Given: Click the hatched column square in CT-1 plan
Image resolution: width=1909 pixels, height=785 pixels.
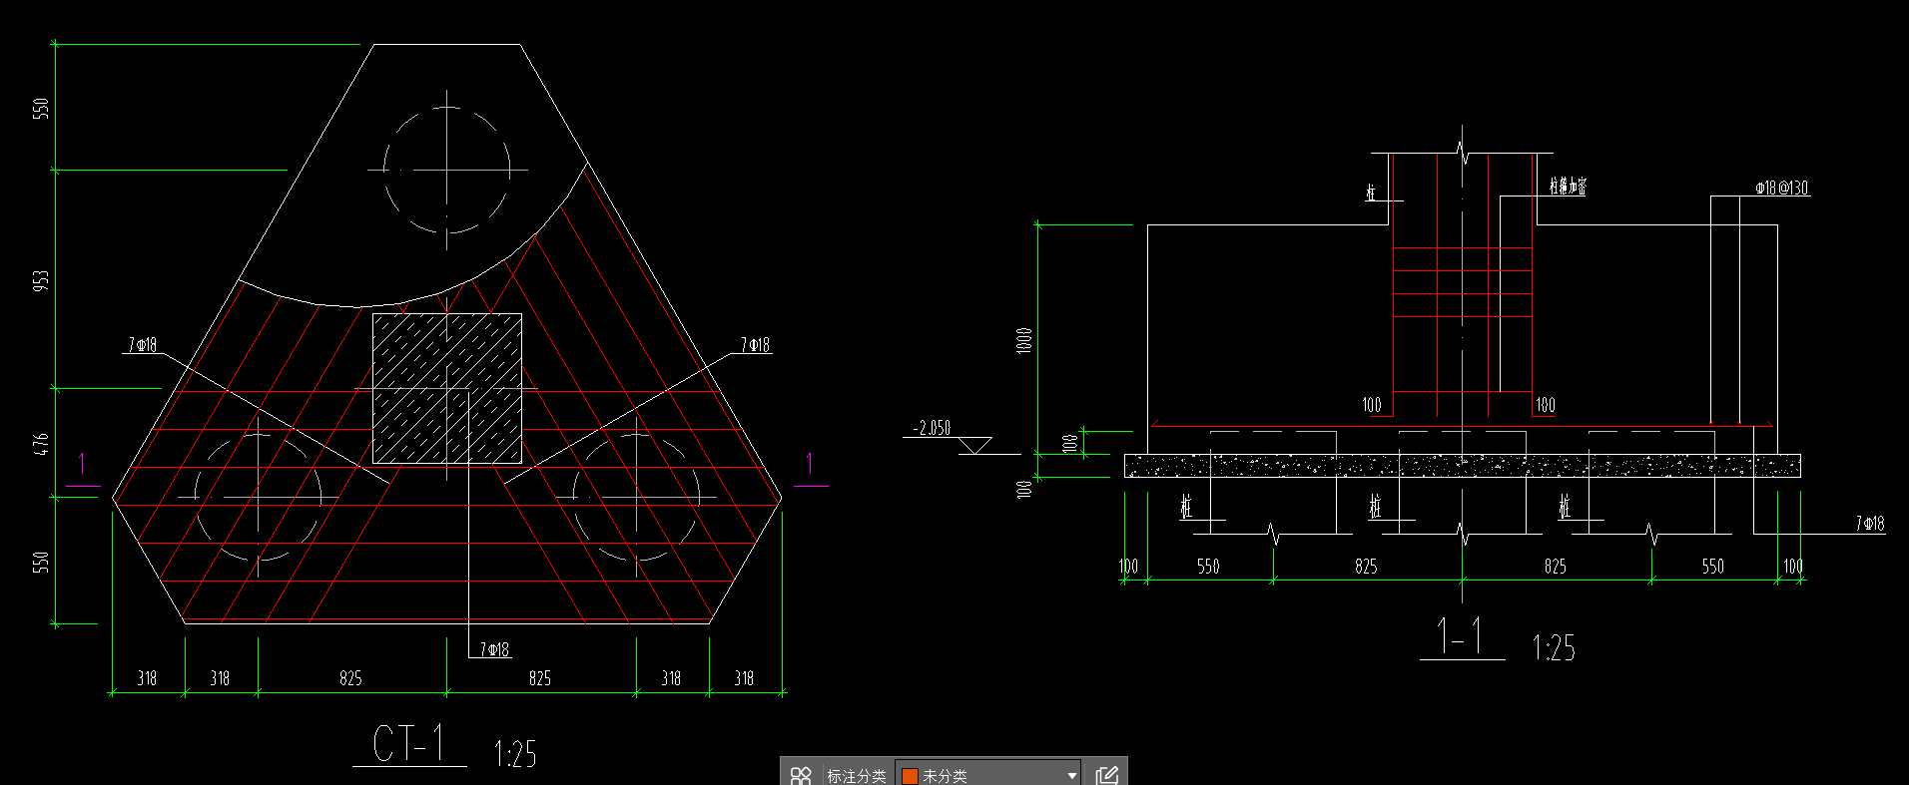Looking at the screenshot, I should (447, 388).
